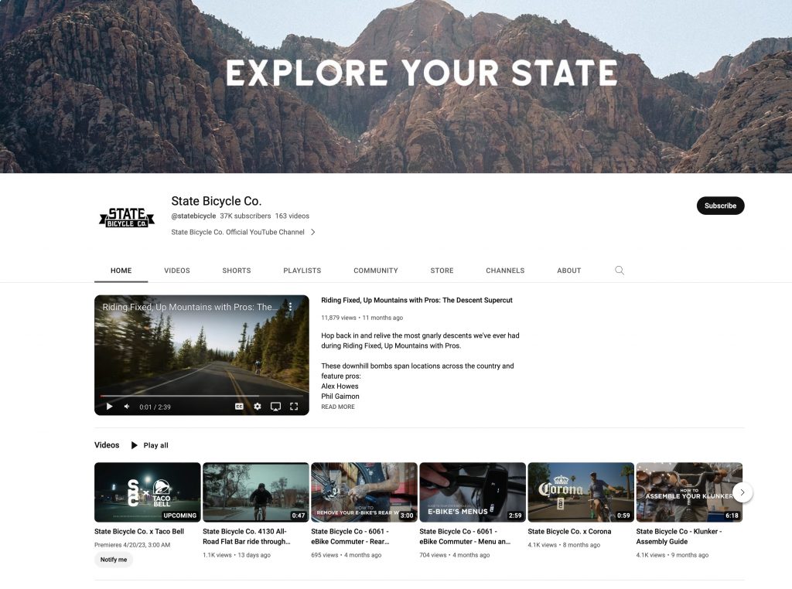Open the SHORTS tab

click(237, 271)
